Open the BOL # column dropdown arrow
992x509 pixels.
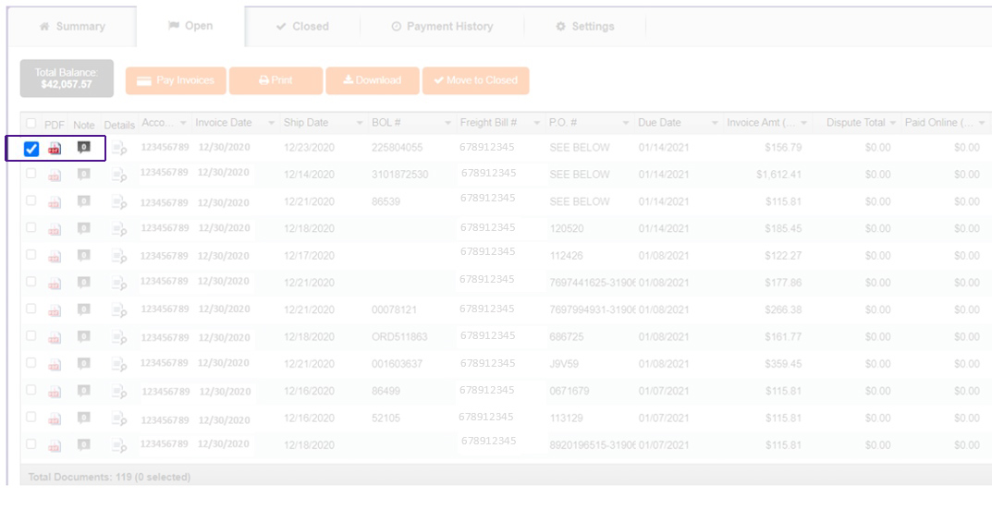point(447,123)
